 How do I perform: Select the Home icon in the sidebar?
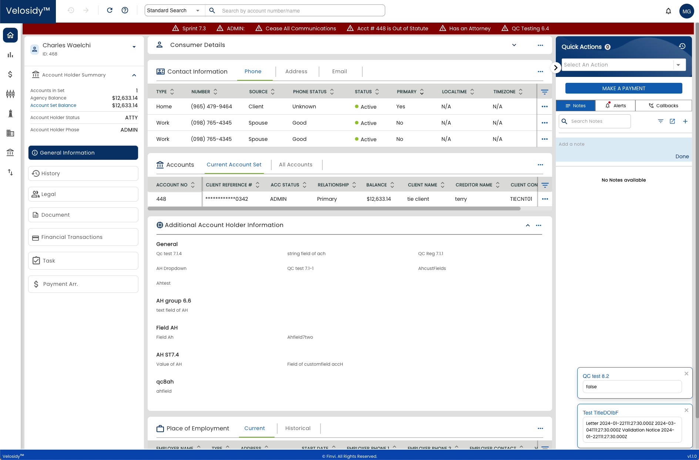(x=10, y=35)
